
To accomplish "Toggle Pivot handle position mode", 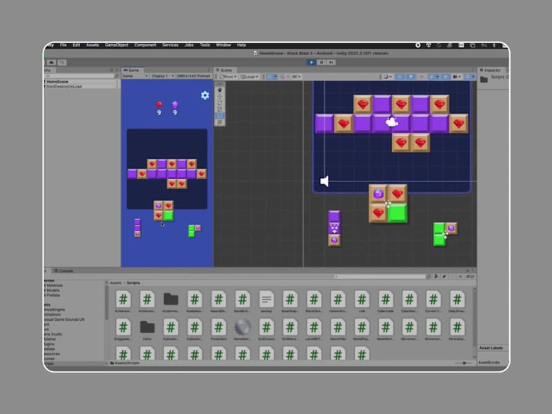I will pos(228,76).
